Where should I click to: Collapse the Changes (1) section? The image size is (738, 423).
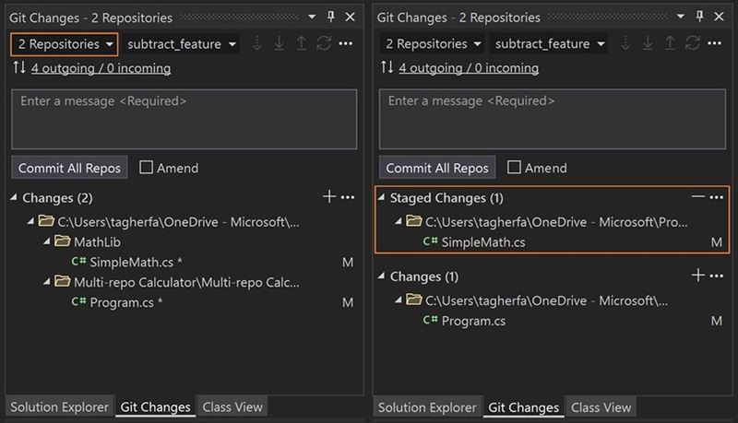[381, 276]
